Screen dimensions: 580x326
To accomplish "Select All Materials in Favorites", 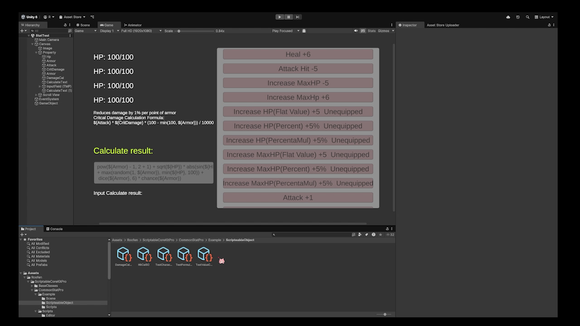I will (x=39, y=256).
